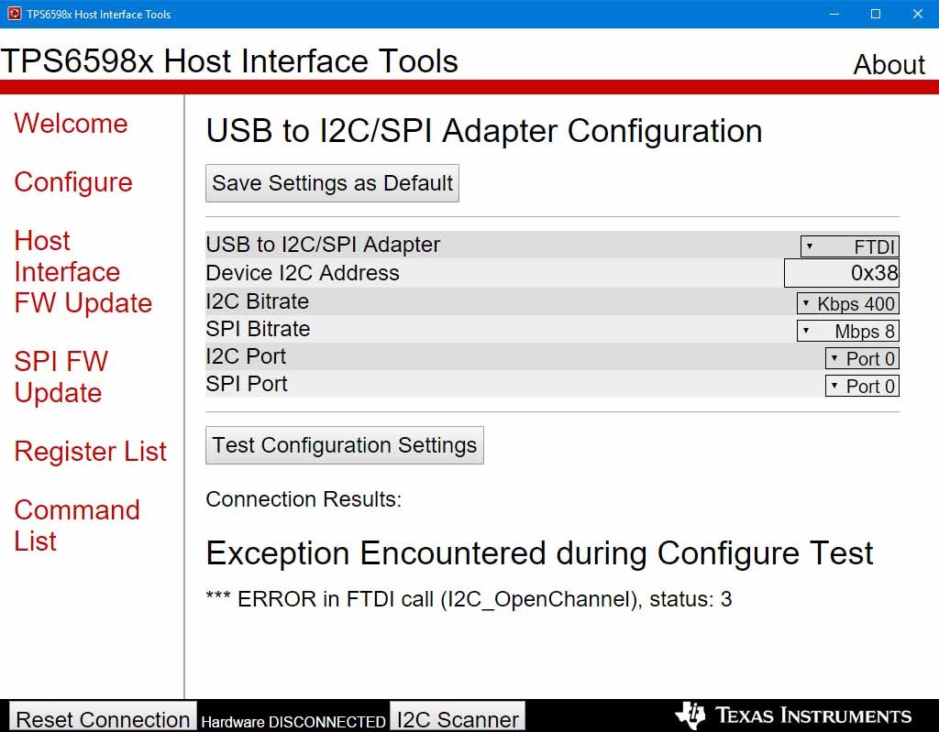Open the SPI FW Update page

pyautogui.click(x=61, y=377)
